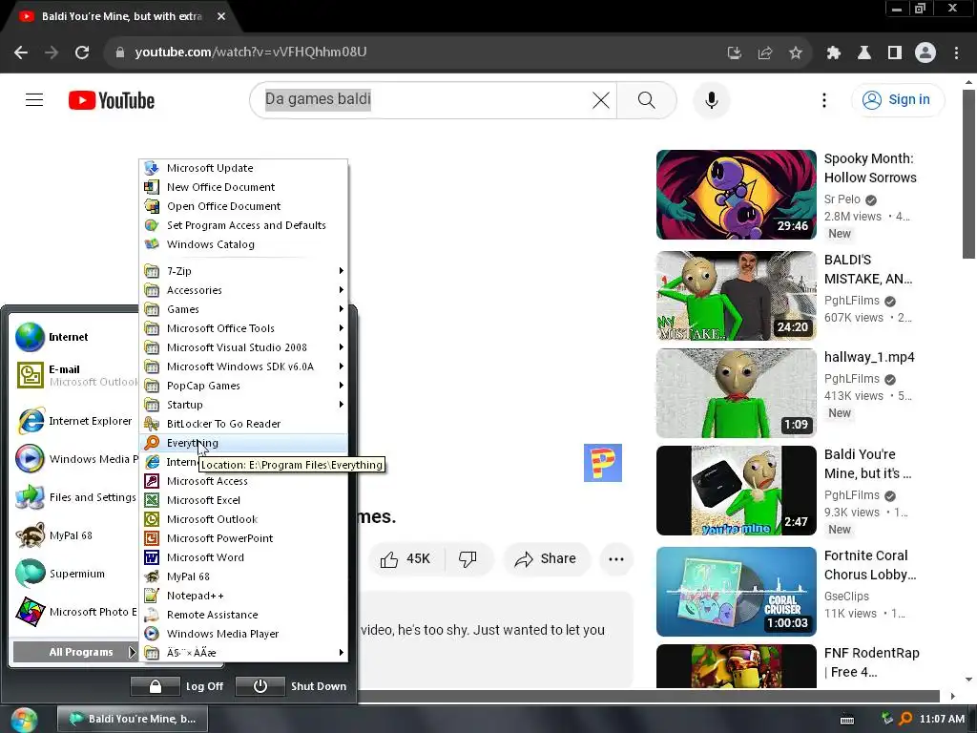Open Chrome three-dot menu
The image size is (977, 733).
(x=956, y=53)
